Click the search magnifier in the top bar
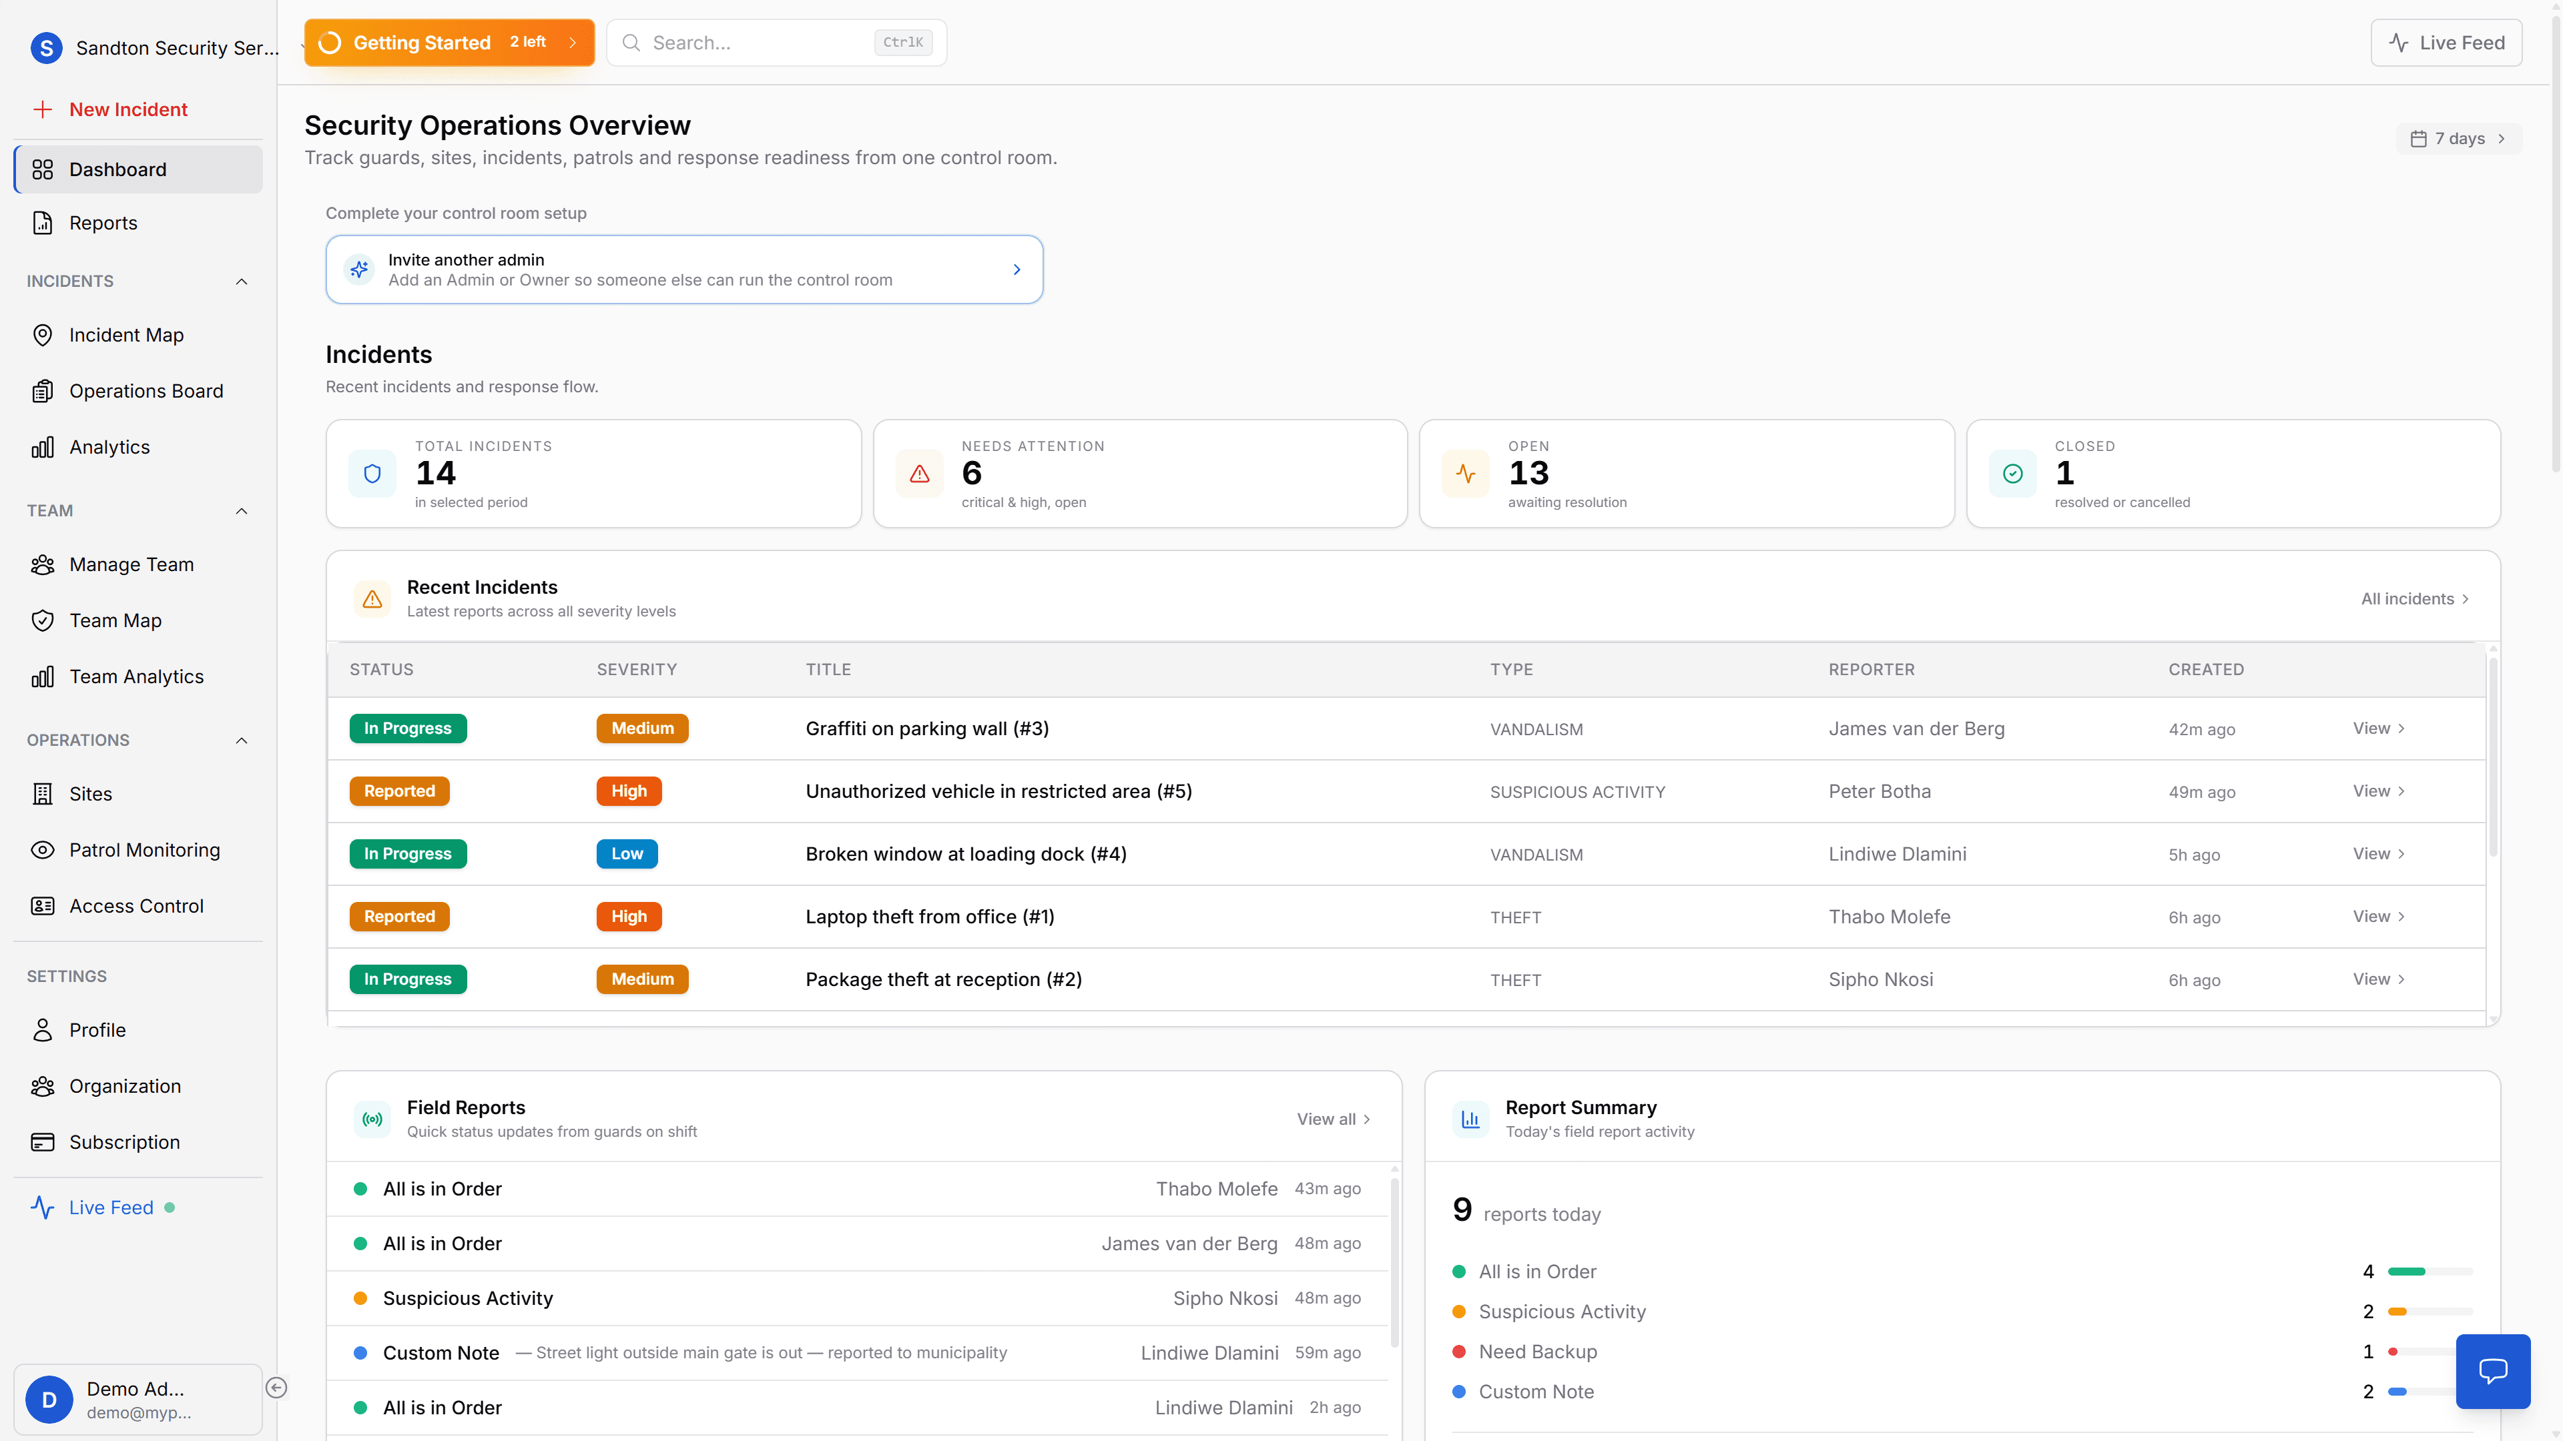The width and height of the screenshot is (2563, 1441). click(632, 42)
